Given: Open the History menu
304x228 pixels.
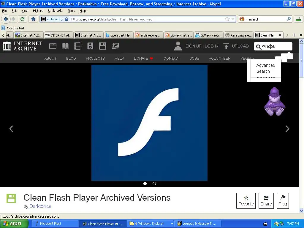Looking at the screenshot, I should tap(38, 11).
